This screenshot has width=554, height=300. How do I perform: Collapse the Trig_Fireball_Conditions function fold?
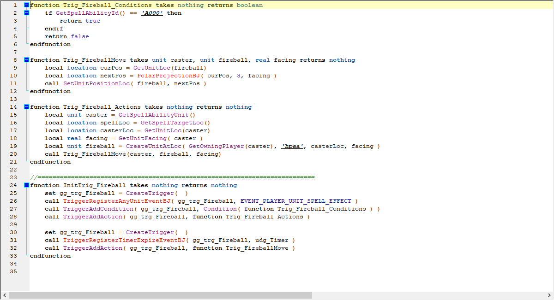tap(26, 5)
